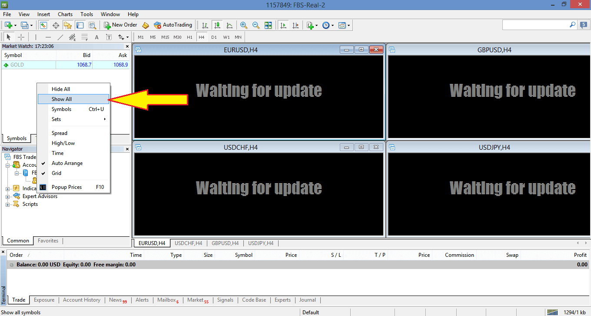This screenshot has width=591, height=316.
Task: Select the Fibonacci Retracement tool
Action: point(85,37)
